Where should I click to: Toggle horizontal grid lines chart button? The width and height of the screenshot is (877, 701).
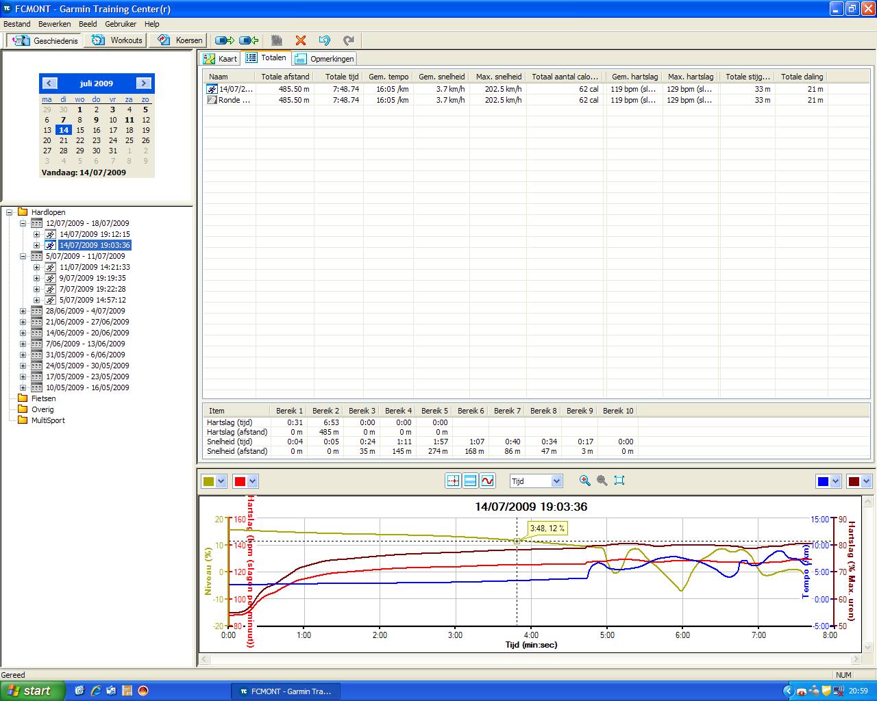click(470, 481)
